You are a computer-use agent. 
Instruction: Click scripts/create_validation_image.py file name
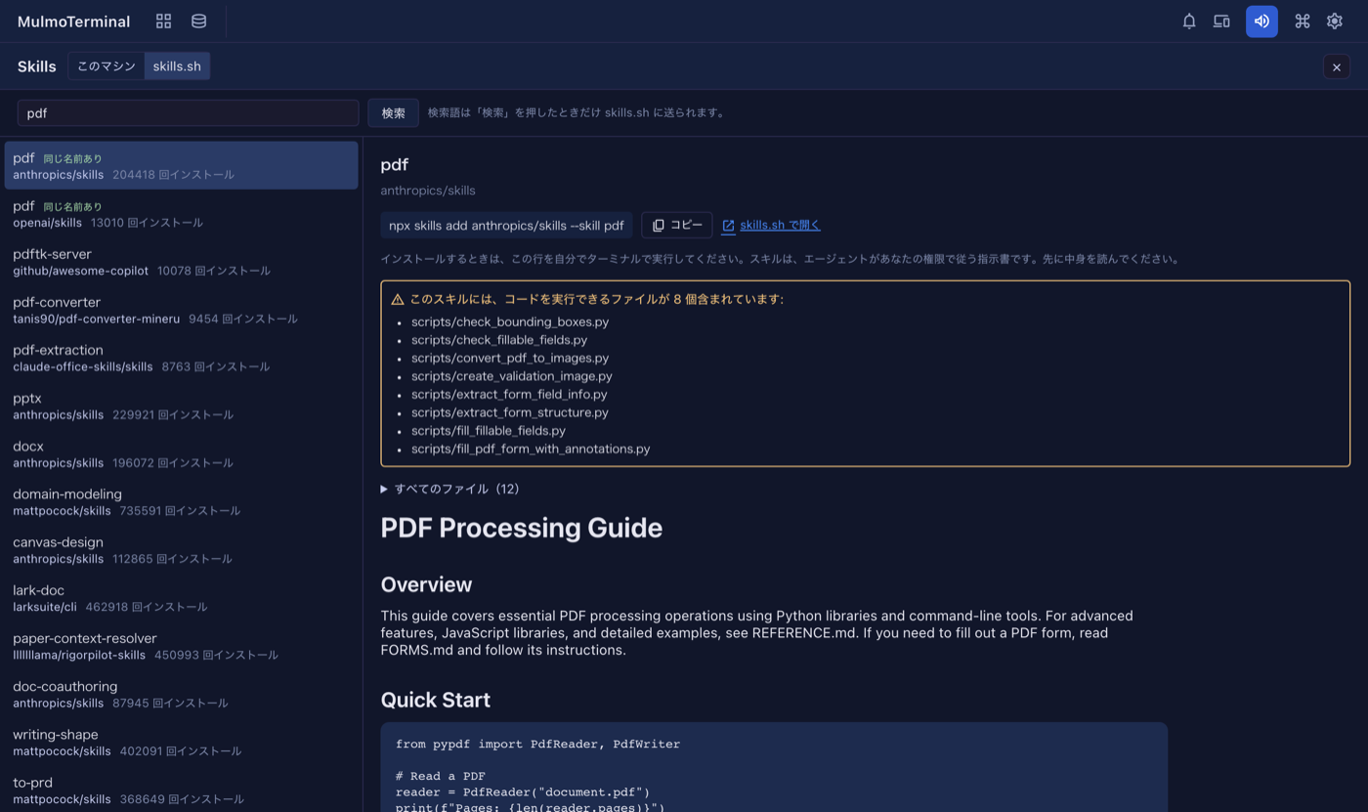[512, 376]
